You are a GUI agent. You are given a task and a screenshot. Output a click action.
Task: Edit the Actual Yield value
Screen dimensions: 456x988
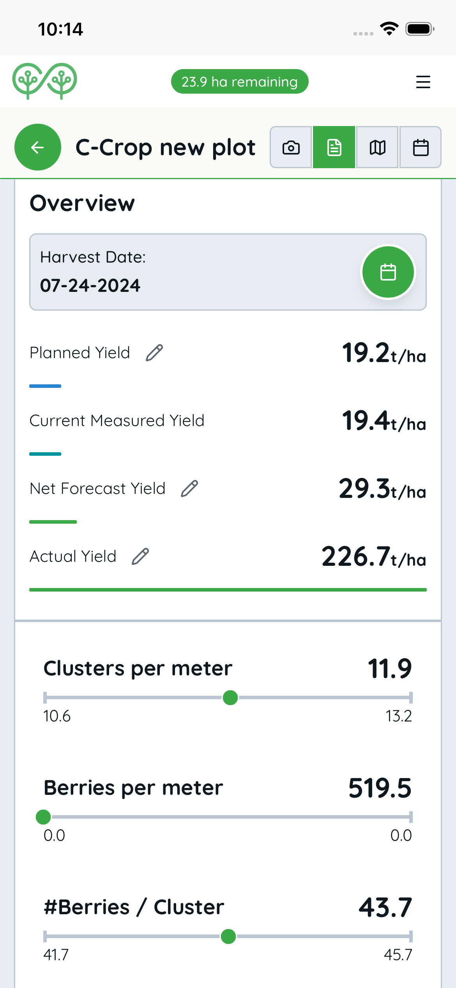(141, 556)
